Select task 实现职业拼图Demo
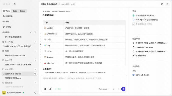The image size is (172, 96). click(x=13, y=78)
